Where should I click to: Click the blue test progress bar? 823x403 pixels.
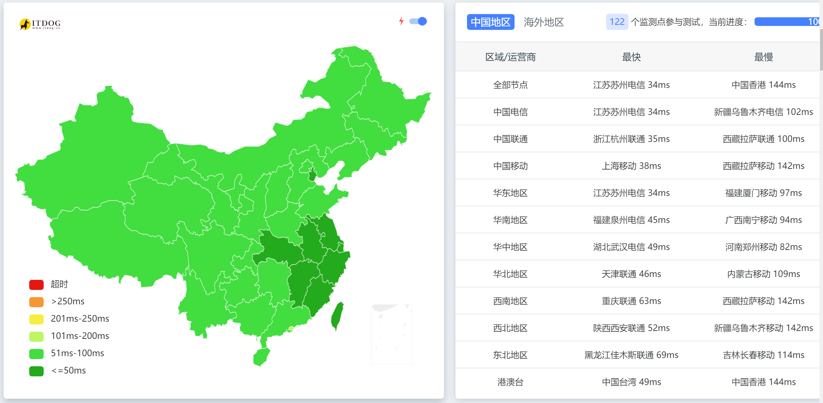[787, 22]
